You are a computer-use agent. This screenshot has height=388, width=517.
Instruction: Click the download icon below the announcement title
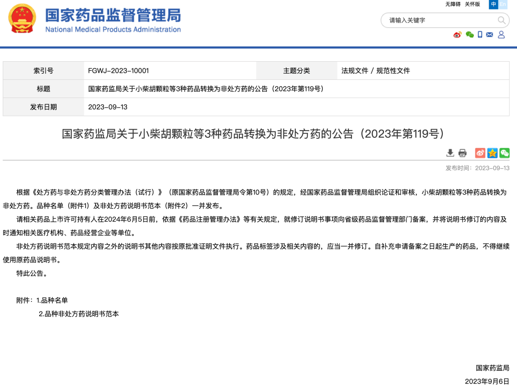(450, 153)
